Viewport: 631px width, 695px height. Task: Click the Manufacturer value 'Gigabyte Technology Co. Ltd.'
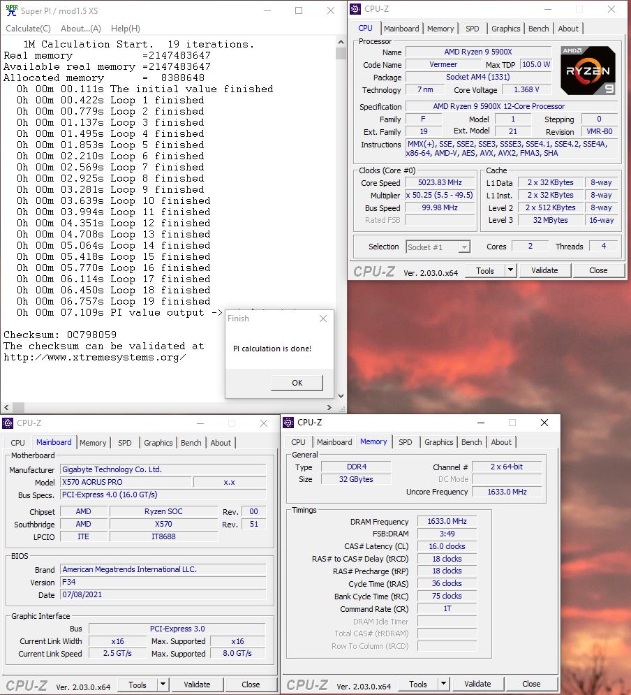tap(163, 469)
